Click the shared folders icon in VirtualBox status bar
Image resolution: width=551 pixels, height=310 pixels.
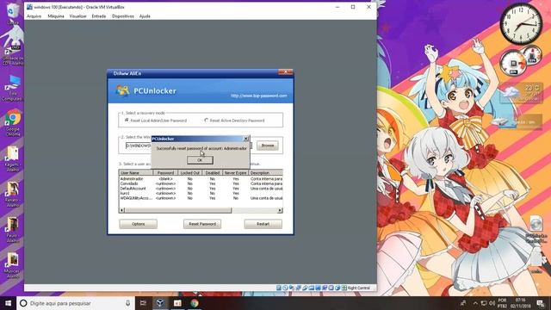312,288
